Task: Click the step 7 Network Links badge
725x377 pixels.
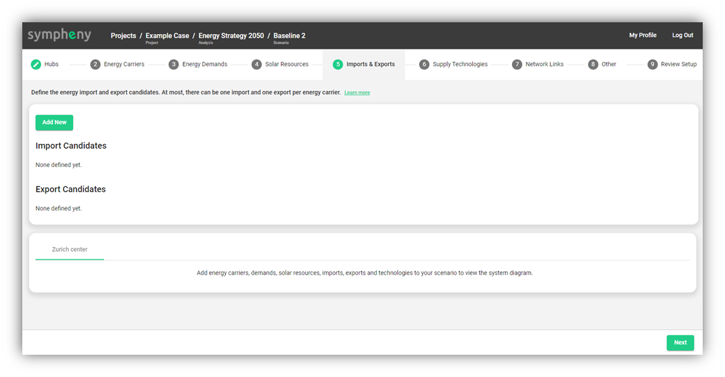Action: tap(517, 65)
